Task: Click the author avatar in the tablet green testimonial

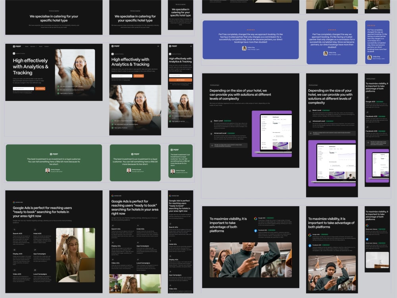Action: tap(129, 170)
